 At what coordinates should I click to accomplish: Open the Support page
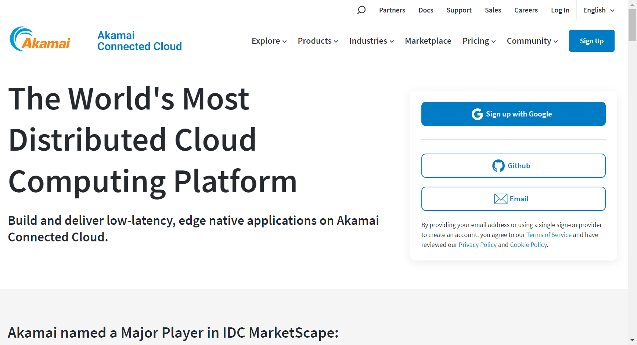click(459, 10)
